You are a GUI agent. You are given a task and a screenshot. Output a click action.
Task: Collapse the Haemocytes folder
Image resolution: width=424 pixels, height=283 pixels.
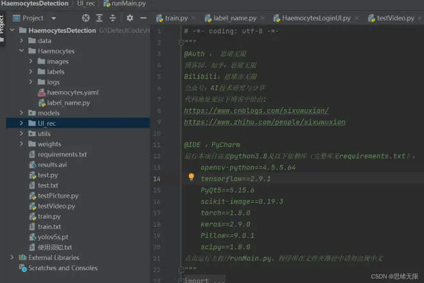click(x=22, y=51)
